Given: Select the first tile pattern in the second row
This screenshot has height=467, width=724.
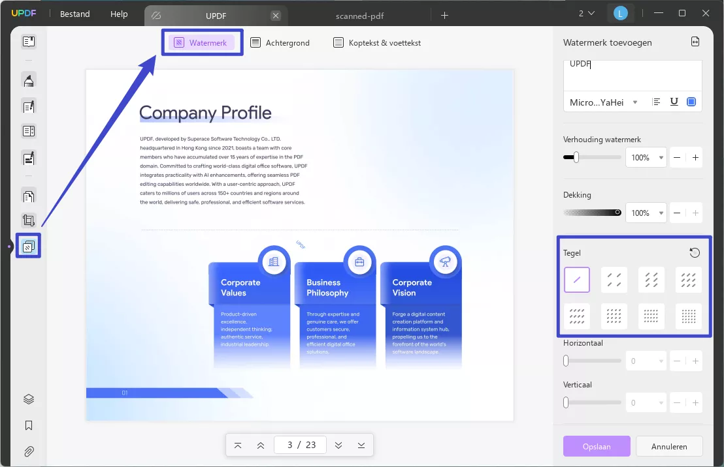Looking at the screenshot, I should (577, 316).
